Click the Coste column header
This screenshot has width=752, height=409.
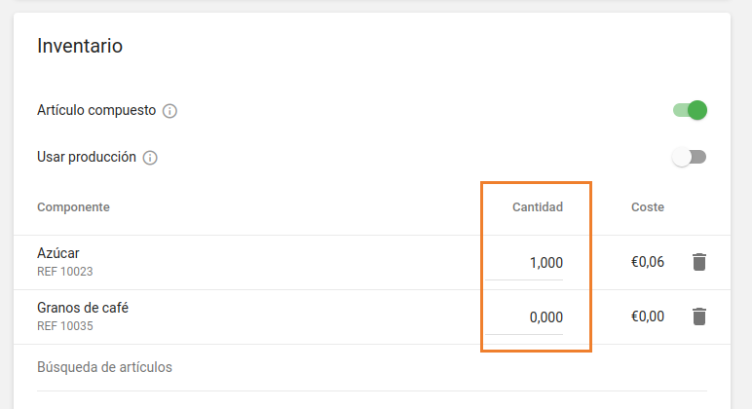point(648,207)
